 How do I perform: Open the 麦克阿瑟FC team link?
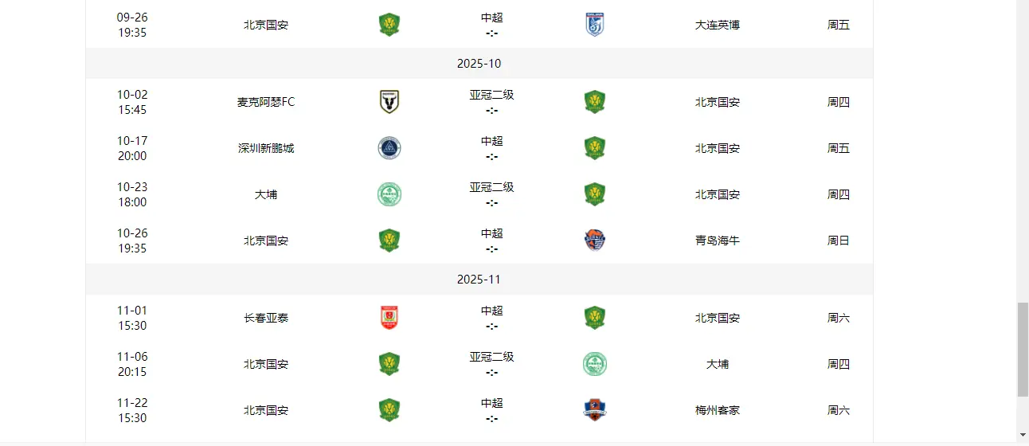[x=266, y=102]
